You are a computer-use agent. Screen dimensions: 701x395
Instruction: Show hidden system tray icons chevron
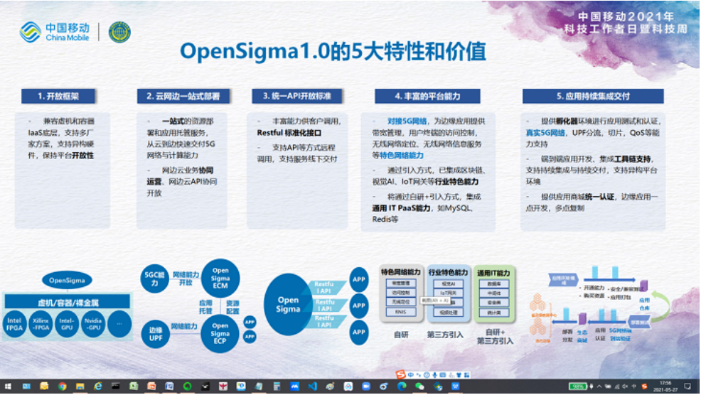599,386
